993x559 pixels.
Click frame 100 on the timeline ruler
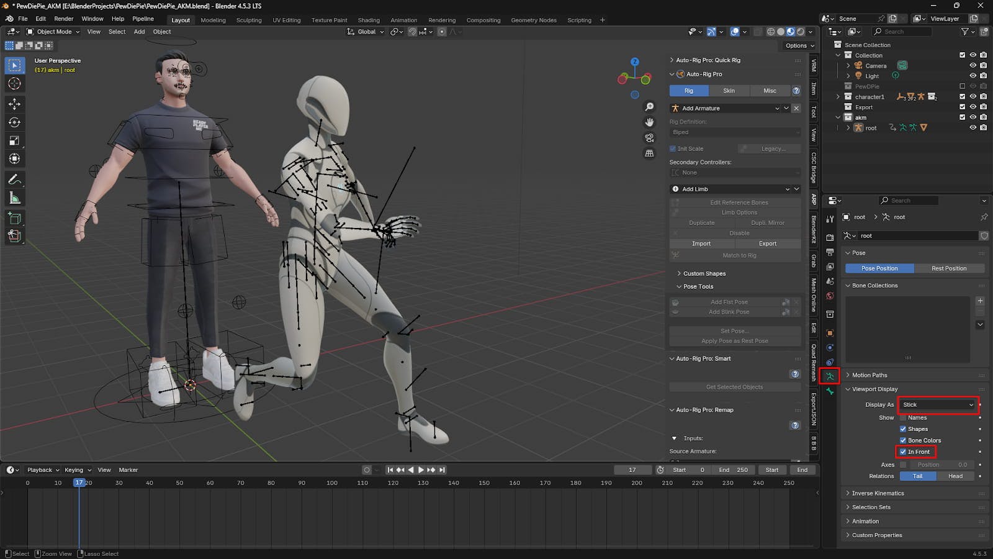pyautogui.click(x=332, y=483)
